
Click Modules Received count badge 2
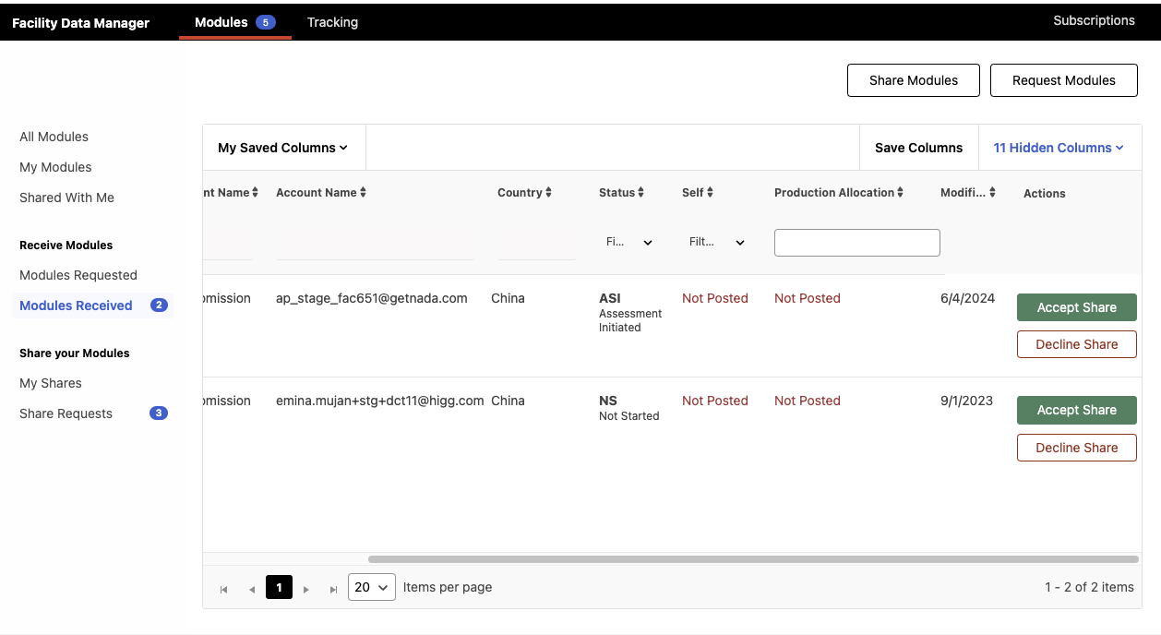159,306
